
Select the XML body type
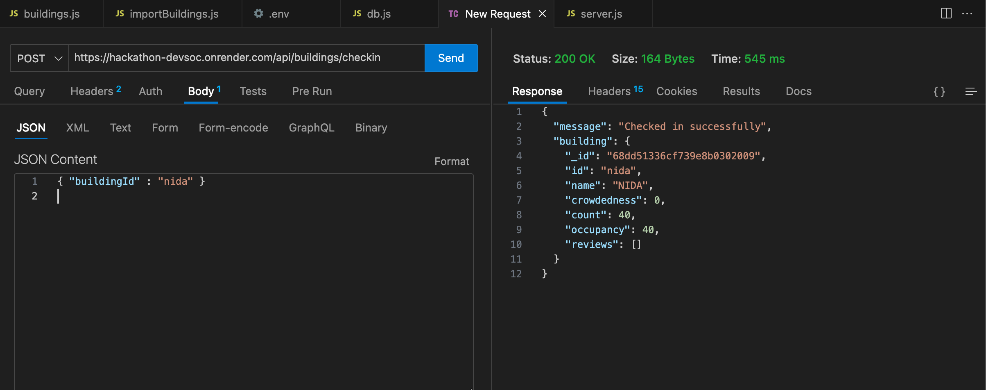(x=77, y=128)
